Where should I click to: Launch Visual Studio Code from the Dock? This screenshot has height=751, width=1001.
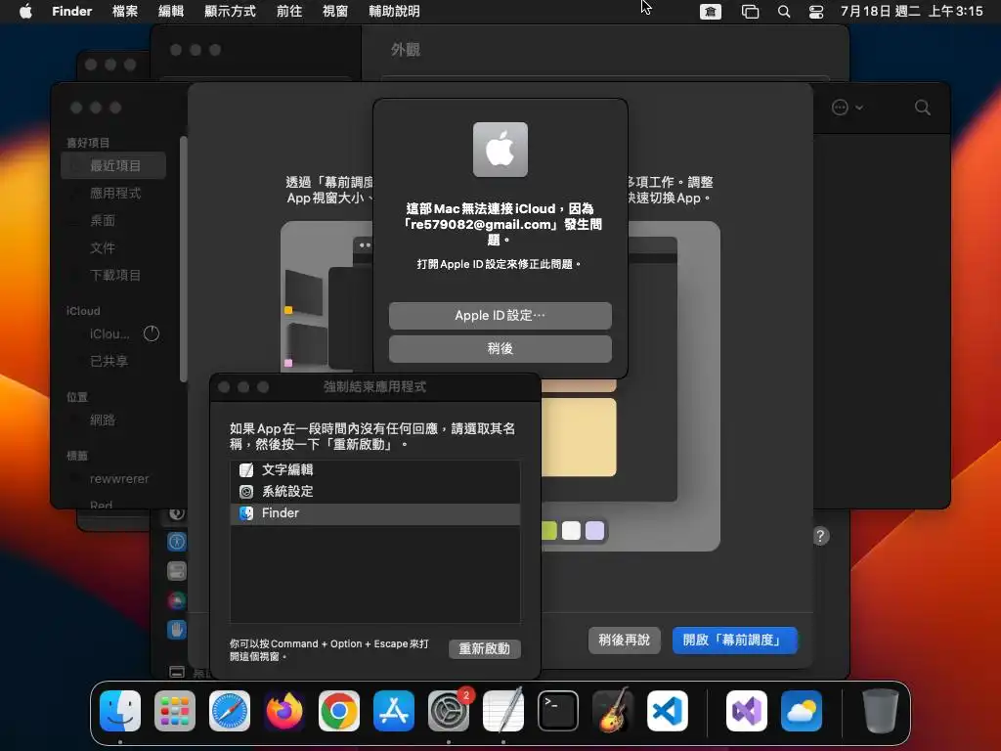(x=668, y=711)
